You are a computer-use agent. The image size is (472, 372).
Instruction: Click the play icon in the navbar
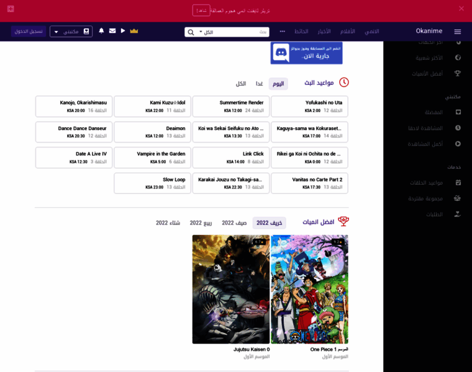(x=123, y=30)
